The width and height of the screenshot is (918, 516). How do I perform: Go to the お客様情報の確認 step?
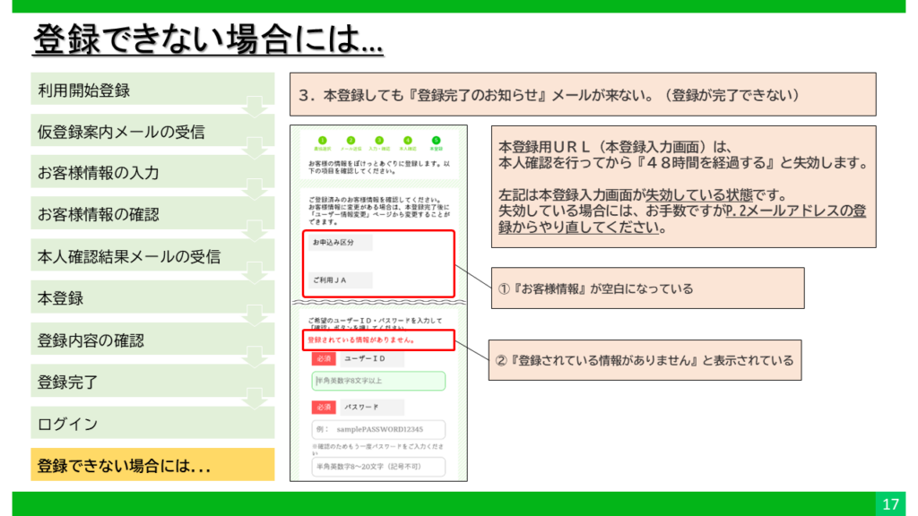click(152, 214)
